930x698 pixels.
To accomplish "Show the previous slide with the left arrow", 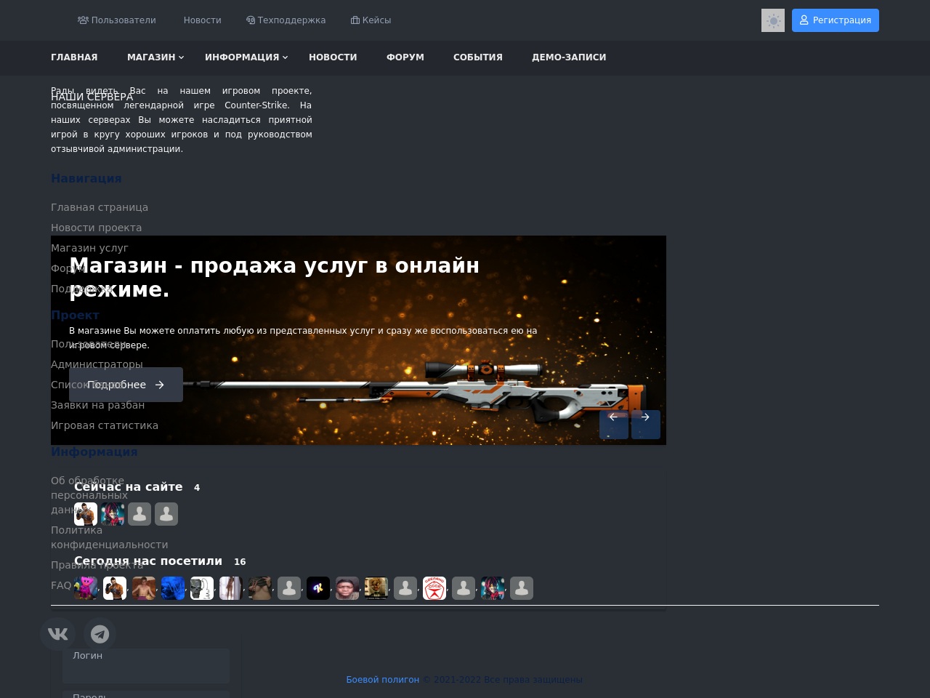I will pos(614,425).
